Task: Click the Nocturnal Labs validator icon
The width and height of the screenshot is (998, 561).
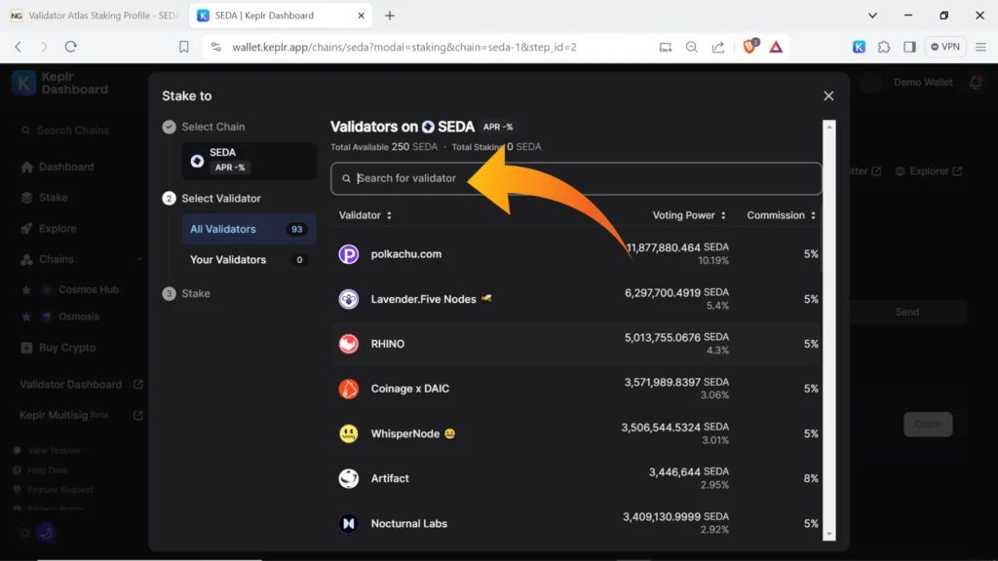Action: point(349,523)
